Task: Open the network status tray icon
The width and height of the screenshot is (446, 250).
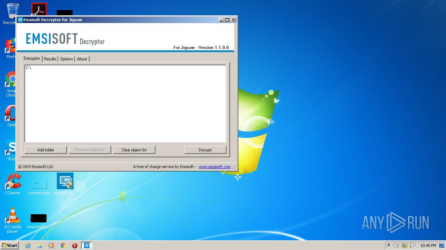Action: point(405,245)
